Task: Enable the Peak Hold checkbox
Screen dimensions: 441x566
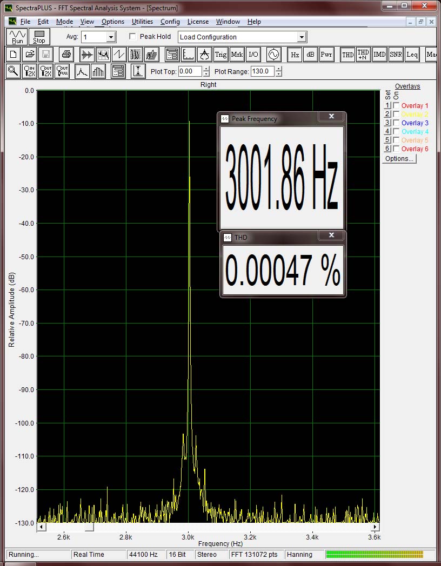Action: [x=133, y=37]
